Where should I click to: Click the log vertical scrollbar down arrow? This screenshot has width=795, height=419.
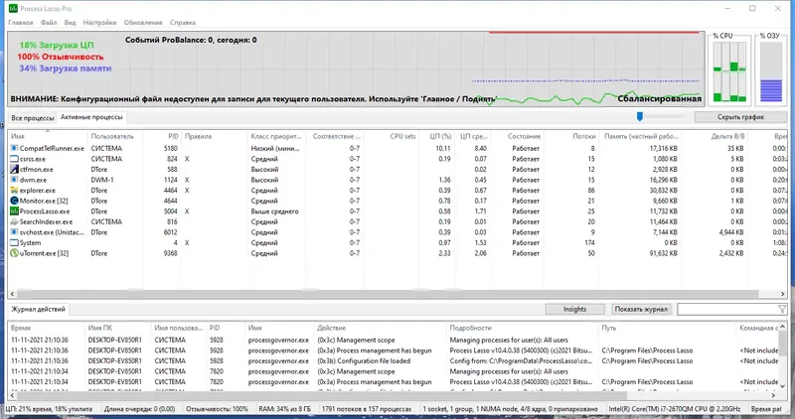pos(782,386)
